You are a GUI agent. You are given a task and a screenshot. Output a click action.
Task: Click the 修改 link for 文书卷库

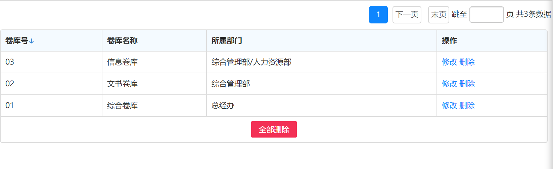pyautogui.click(x=449, y=84)
